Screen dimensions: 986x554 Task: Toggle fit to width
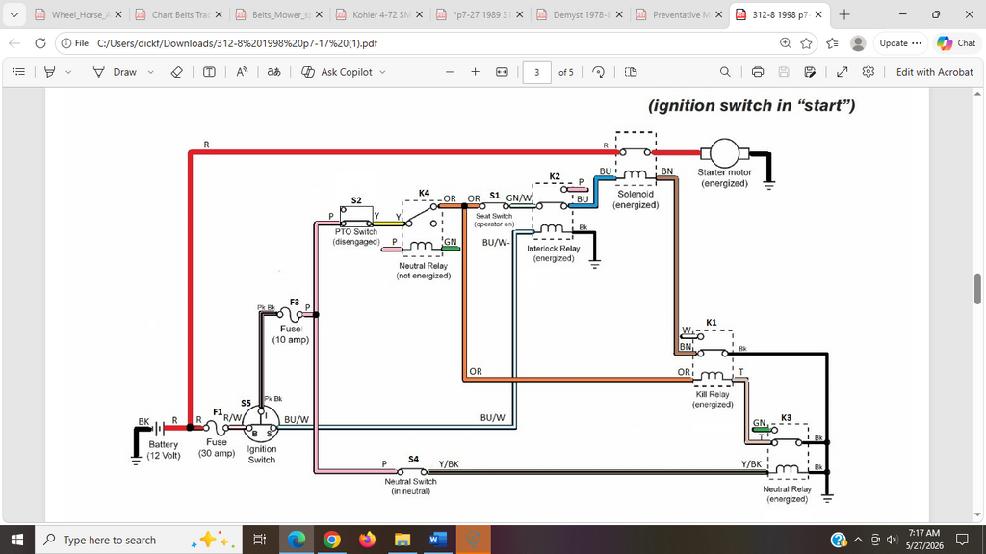coord(502,72)
